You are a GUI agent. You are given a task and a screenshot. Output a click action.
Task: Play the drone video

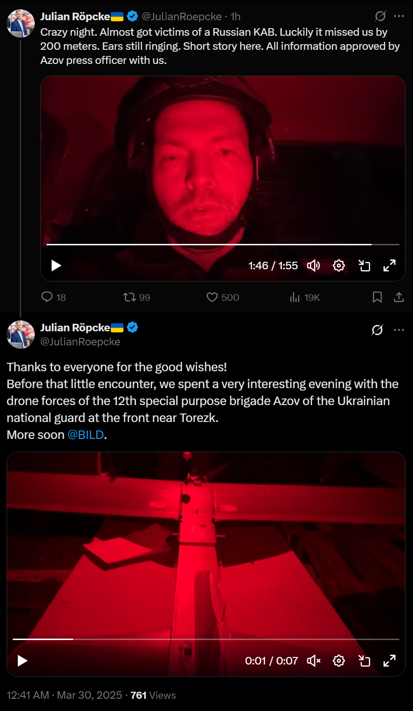click(23, 661)
